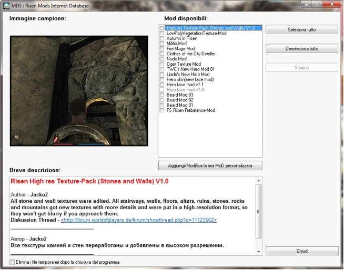Check TWC's New Hero Mod 01 box

click(161, 69)
